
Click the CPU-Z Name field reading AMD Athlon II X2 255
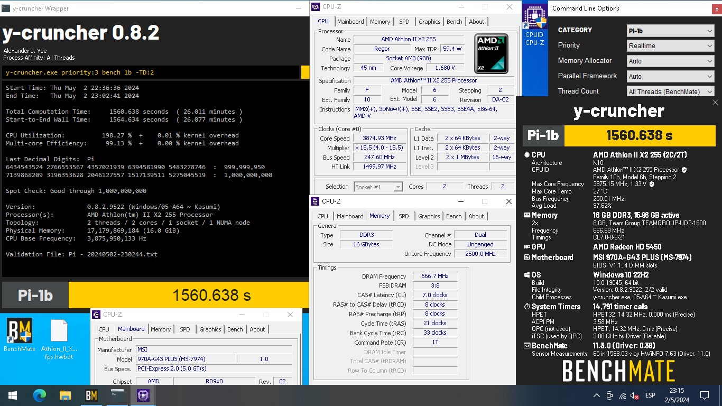pos(409,40)
